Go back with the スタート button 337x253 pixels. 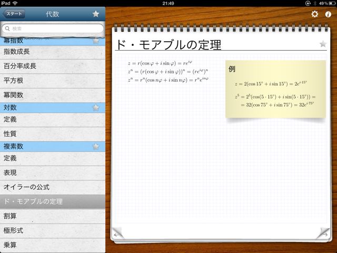14,14
